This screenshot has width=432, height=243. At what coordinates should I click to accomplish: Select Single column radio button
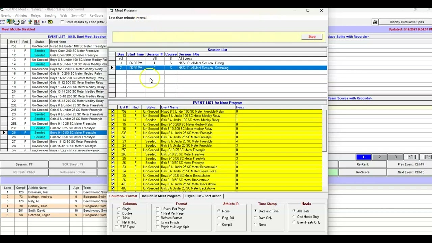119,209
